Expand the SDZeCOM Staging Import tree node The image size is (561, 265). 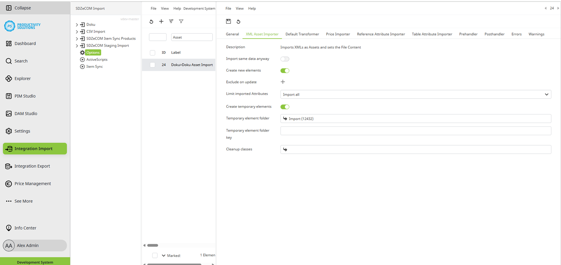tap(77, 45)
